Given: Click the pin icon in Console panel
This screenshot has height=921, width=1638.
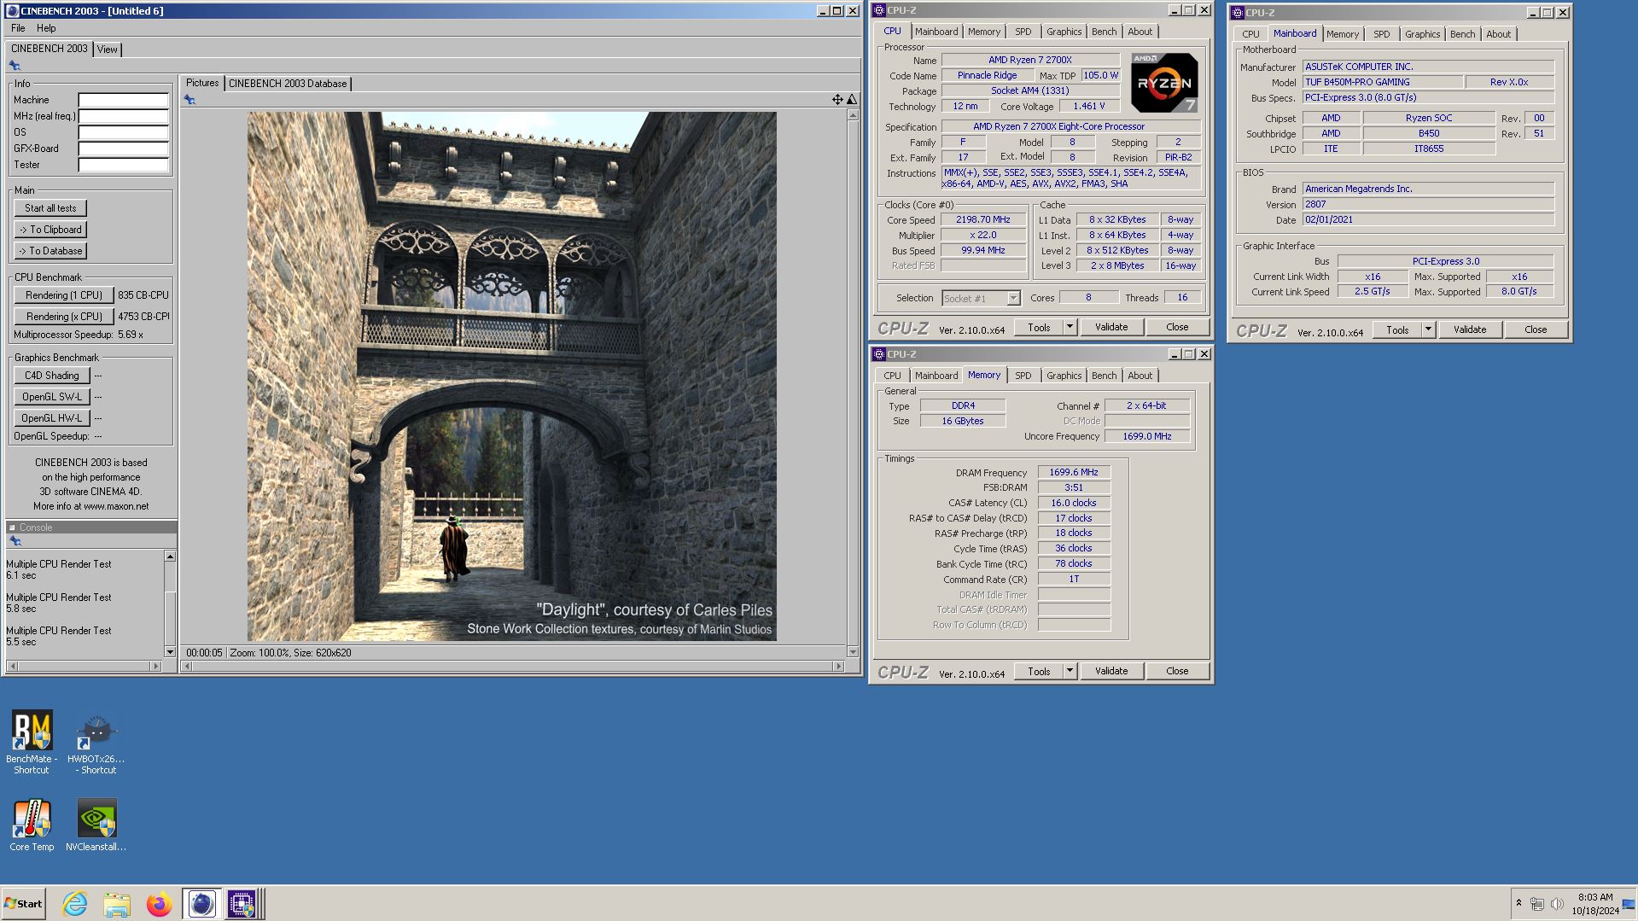Looking at the screenshot, I should point(15,541).
